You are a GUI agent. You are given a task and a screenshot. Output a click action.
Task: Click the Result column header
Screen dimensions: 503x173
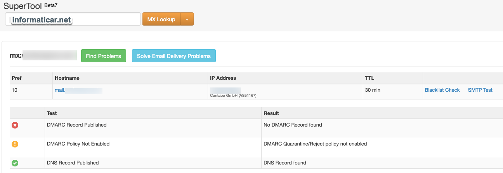coord(271,113)
